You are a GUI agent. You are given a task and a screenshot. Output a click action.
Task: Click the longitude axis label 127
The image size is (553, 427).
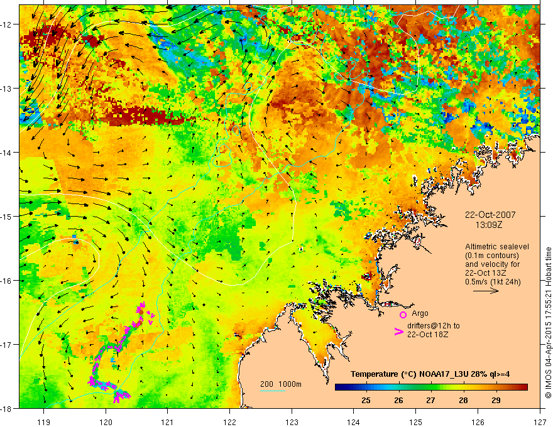click(540, 422)
